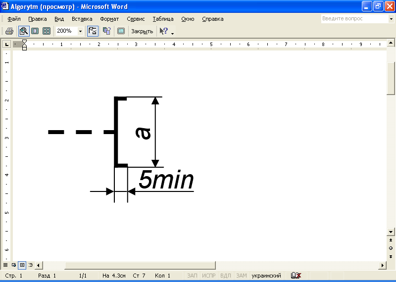Image resolution: width=396 pixels, height=282 pixels.
Task: Toggle the Magnifier tool
Action: (24, 31)
